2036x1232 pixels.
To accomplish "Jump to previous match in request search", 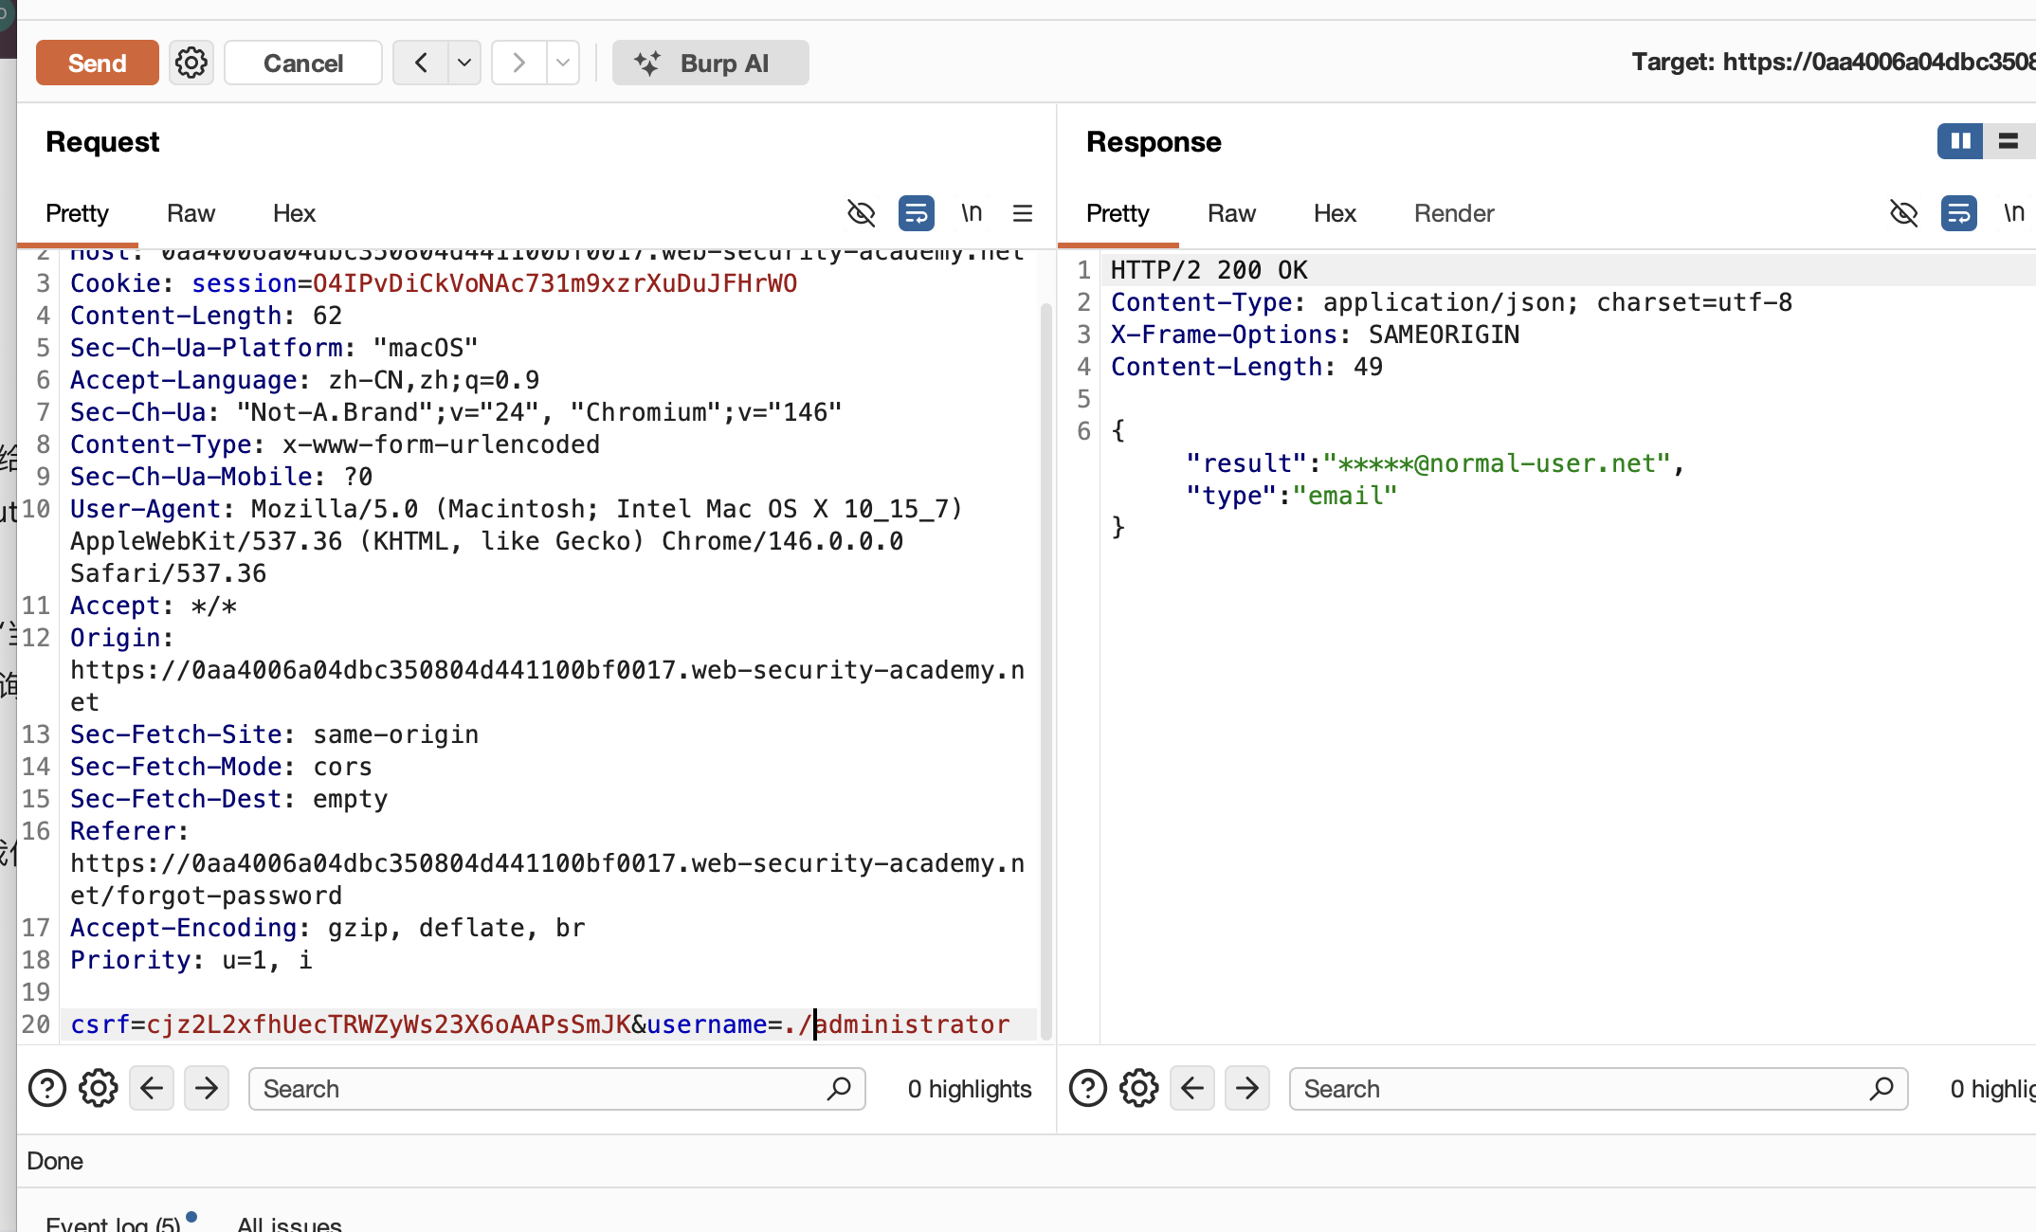I will pyautogui.click(x=152, y=1088).
